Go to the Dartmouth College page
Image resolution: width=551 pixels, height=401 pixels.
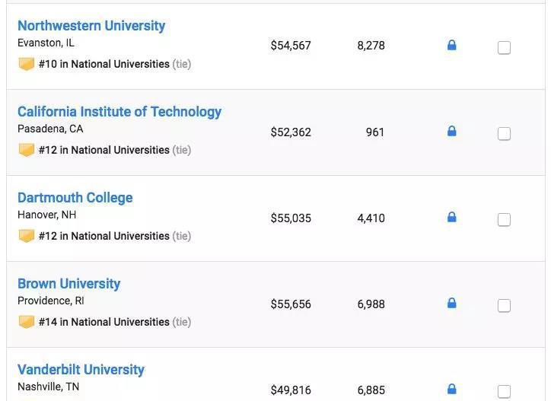click(75, 198)
